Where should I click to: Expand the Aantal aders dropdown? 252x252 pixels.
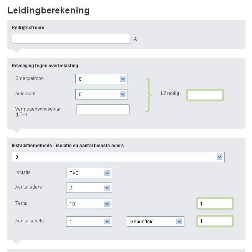pos(89,188)
